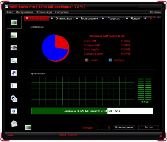Viewport: 167px width, 142px height.
Task: Click the Ready status bar text
Action: coord(10,135)
